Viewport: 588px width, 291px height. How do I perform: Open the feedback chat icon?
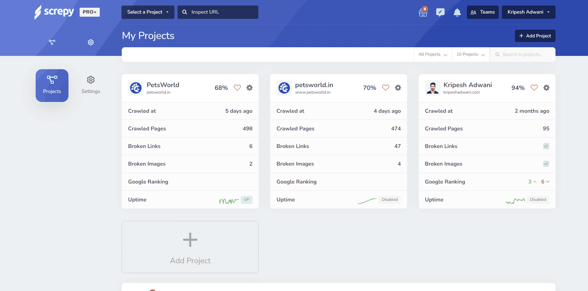(x=440, y=12)
